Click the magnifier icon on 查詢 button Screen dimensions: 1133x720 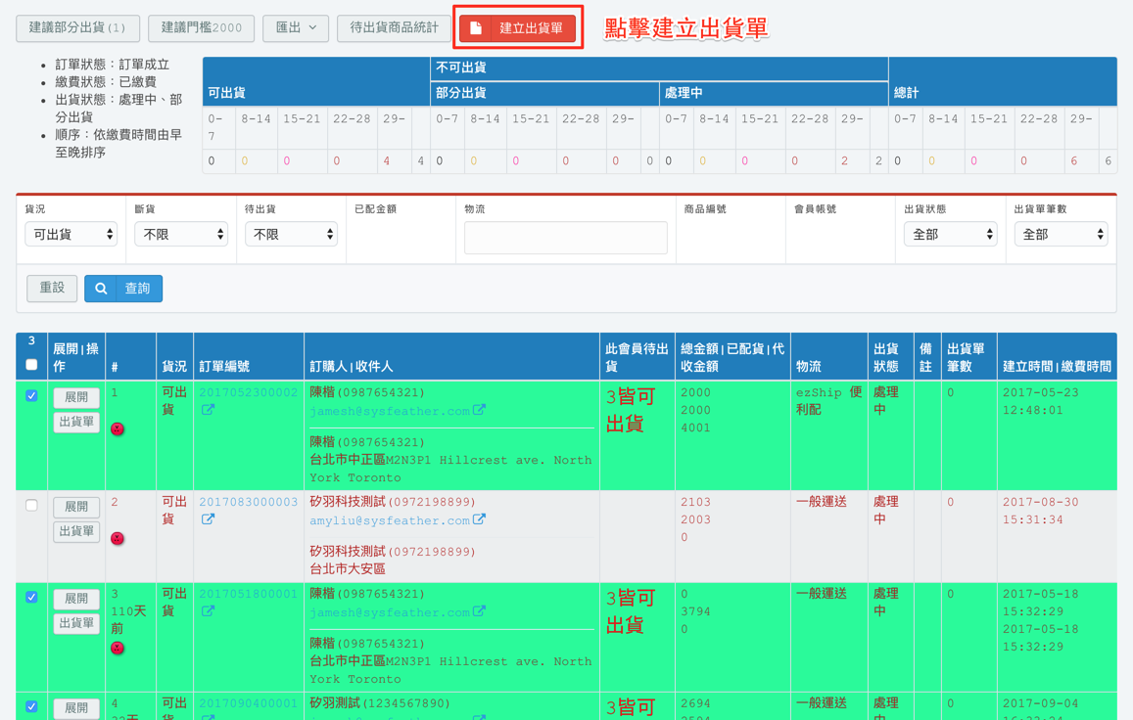(101, 289)
